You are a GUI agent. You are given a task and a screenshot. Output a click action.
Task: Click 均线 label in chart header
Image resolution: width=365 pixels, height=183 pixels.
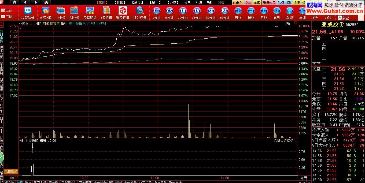pos(46,23)
